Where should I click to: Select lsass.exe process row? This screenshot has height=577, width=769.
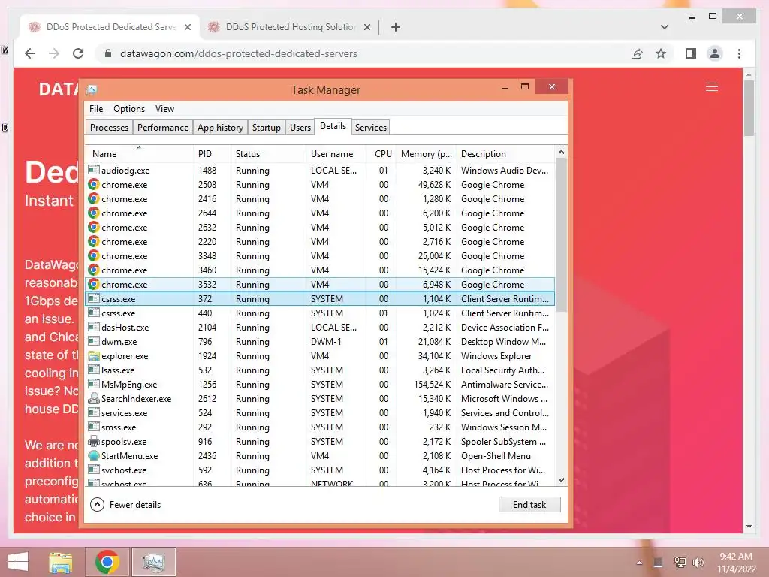320,370
